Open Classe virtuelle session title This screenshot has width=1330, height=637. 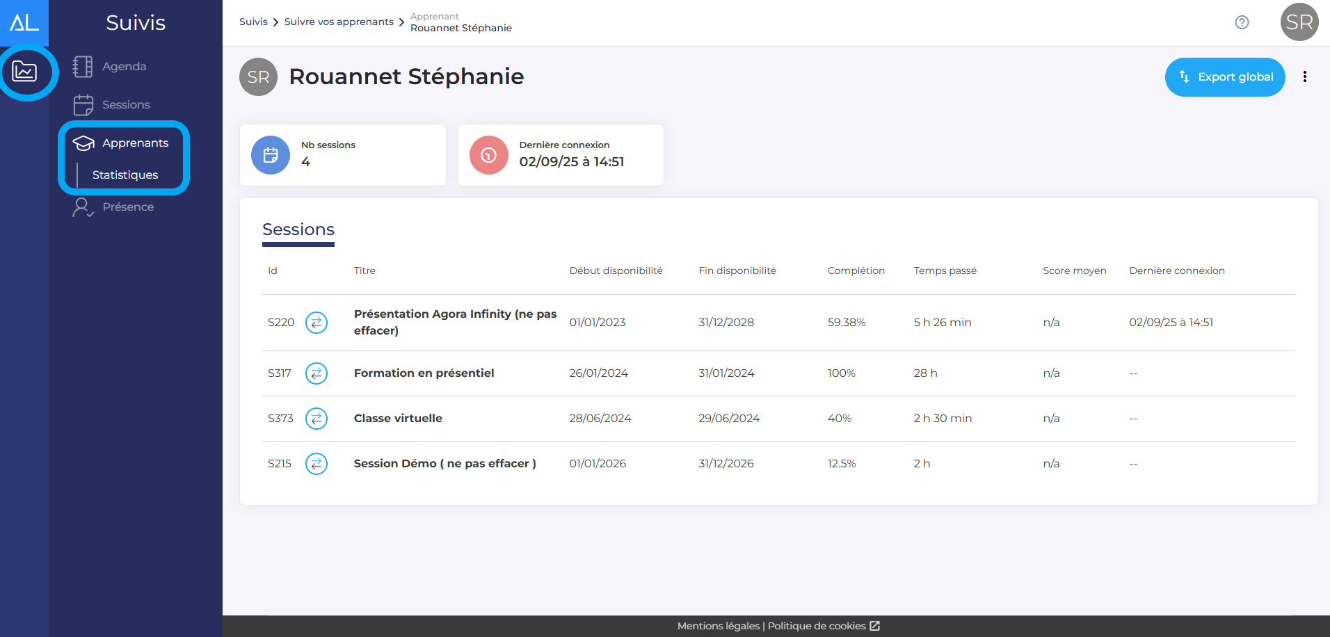(x=398, y=418)
